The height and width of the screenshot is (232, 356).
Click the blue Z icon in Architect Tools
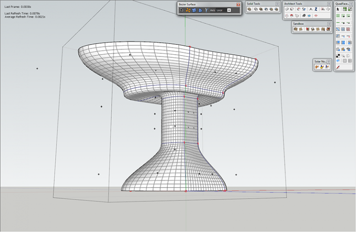click(x=316, y=9)
